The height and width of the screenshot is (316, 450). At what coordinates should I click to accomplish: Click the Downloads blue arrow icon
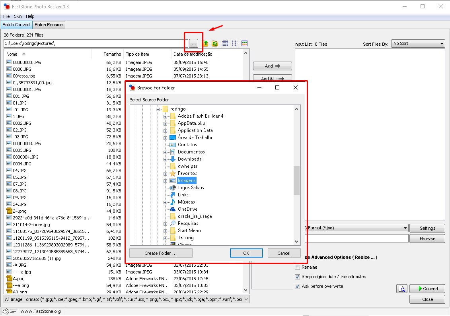click(x=173, y=159)
